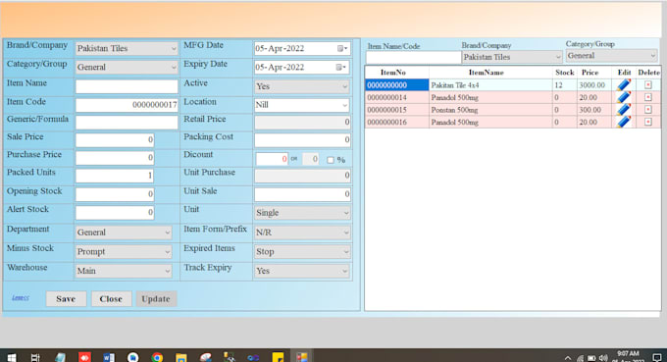The height and width of the screenshot is (362, 667).
Task: Select item number 0000000015 cell
Action: (397, 110)
